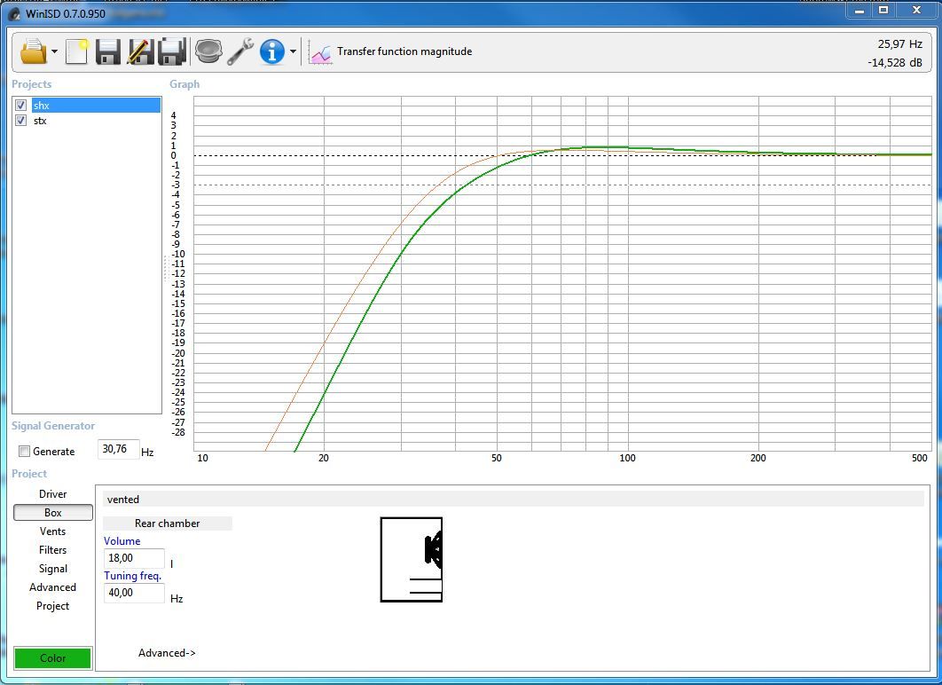
Task: Click the Tuning freq. label
Action: [133, 576]
